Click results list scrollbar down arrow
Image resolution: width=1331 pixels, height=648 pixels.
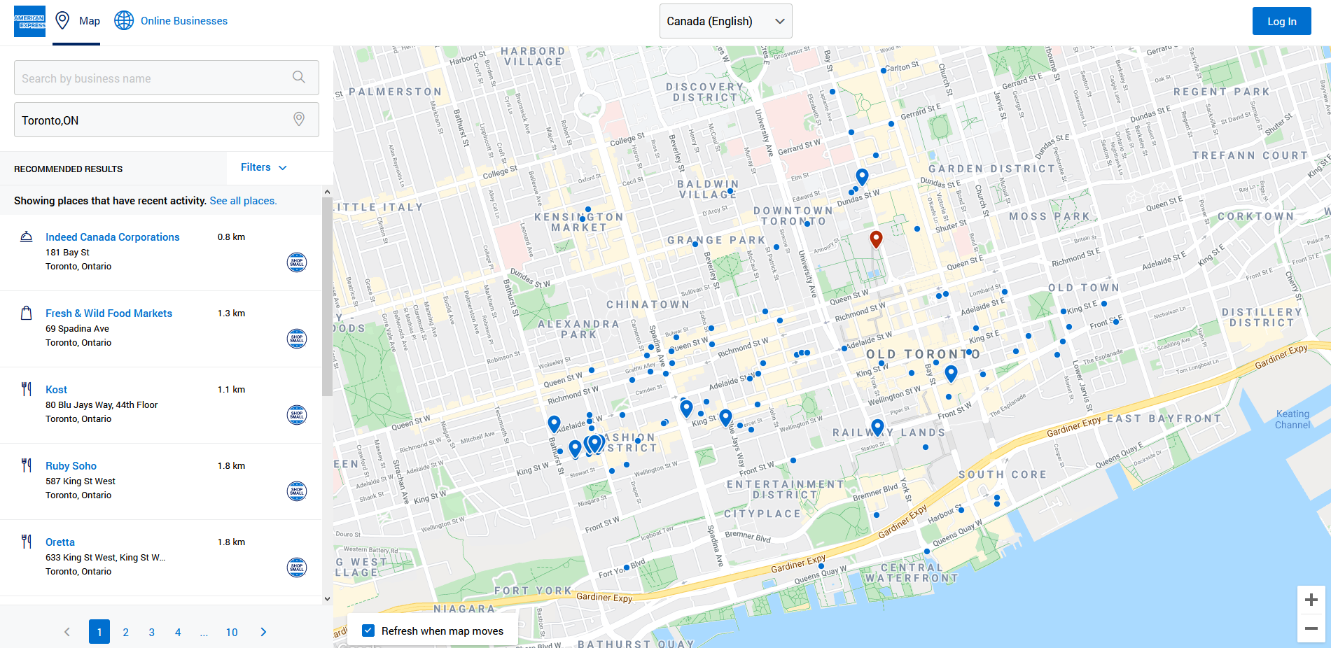(327, 599)
